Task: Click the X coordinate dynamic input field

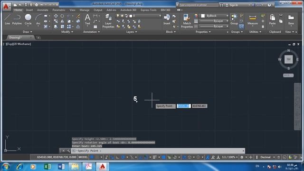Action: [183, 106]
